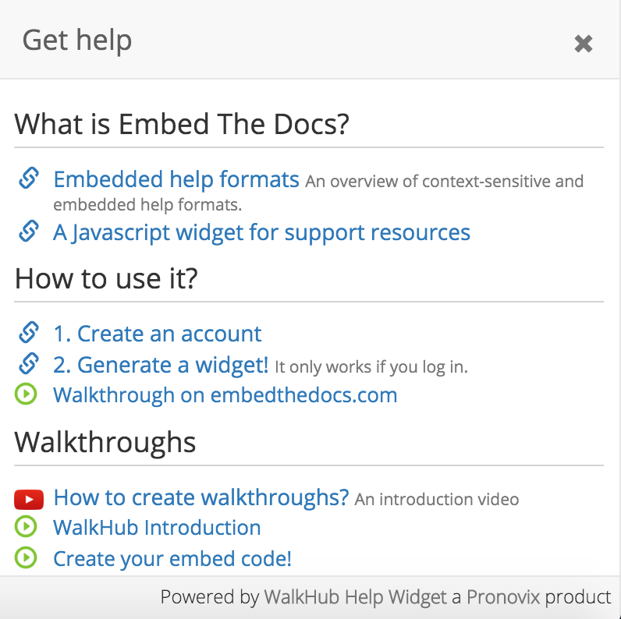Open the Create your embed code! walkthrough
The width and height of the screenshot is (621, 619).
[172, 558]
